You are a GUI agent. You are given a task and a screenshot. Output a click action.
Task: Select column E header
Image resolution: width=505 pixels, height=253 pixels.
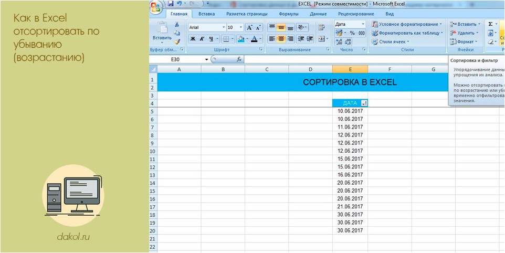[x=350, y=69]
